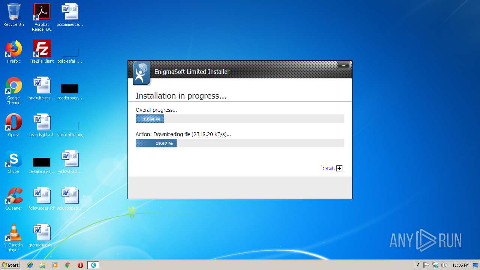Launch Skype from the desktop
Viewport: 480px width, 270px height.
(x=13, y=162)
